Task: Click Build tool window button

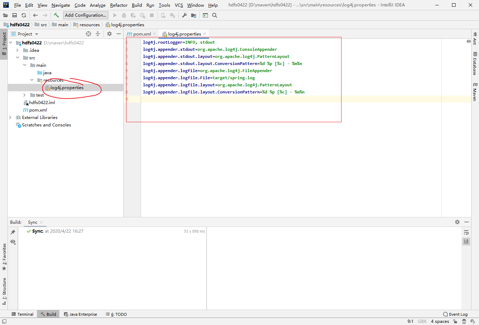Action: [48, 314]
